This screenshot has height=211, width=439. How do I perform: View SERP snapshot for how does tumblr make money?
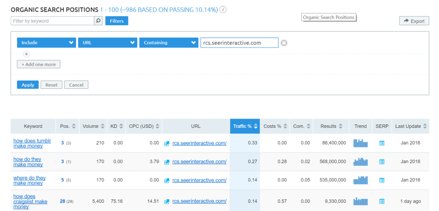(382, 143)
